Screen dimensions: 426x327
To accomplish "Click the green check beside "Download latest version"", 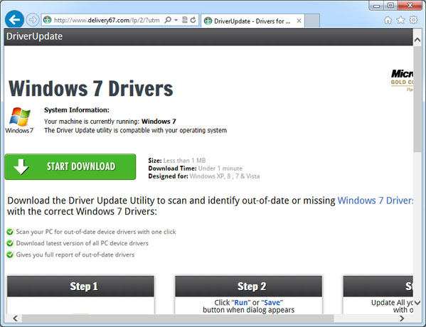I will point(10,243).
